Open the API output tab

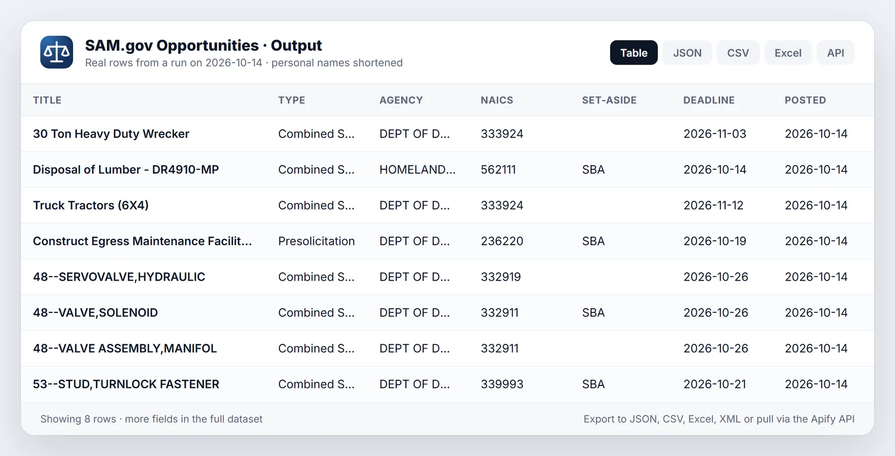[x=835, y=53]
